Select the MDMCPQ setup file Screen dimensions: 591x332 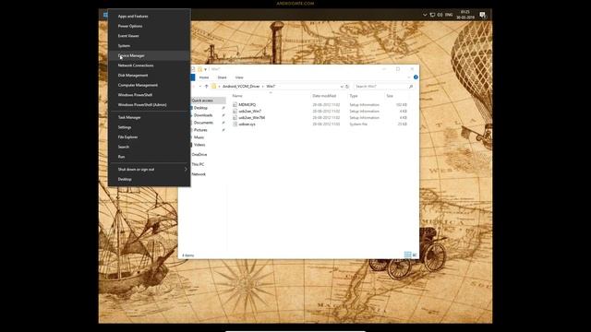pyautogui.click(x=247, y=104)
